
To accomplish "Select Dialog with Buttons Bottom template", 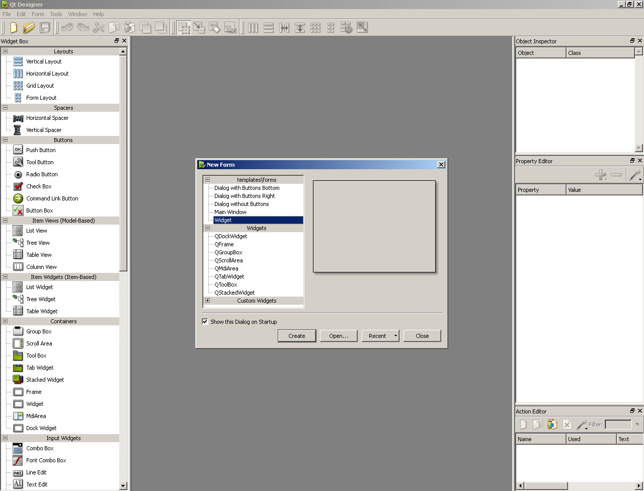I will click(x=247, y=188).
